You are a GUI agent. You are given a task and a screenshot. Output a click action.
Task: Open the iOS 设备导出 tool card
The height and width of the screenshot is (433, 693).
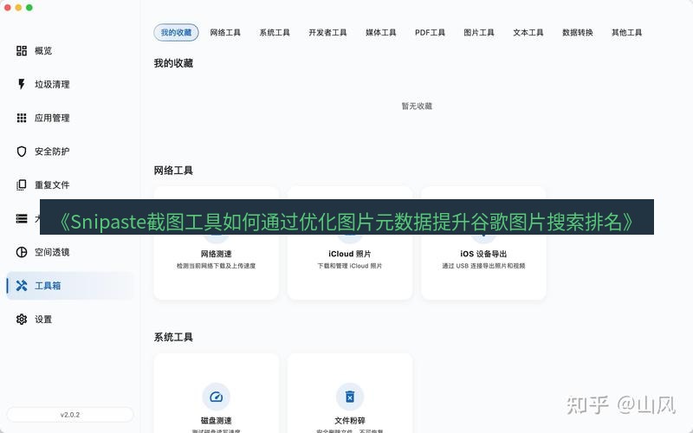coord(483,243)
